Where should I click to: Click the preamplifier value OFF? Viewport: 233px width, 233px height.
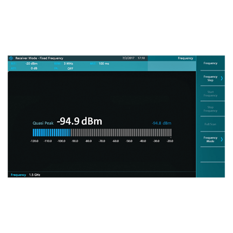[70, 69]
